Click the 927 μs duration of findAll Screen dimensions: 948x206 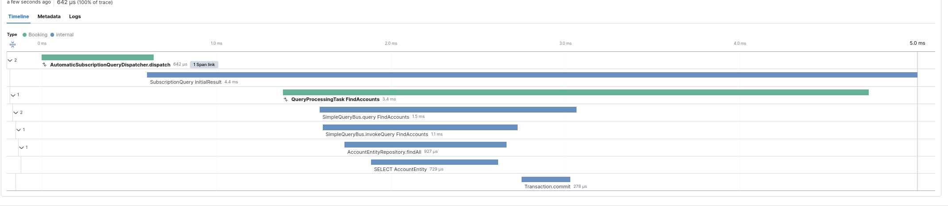pos(431,152)
